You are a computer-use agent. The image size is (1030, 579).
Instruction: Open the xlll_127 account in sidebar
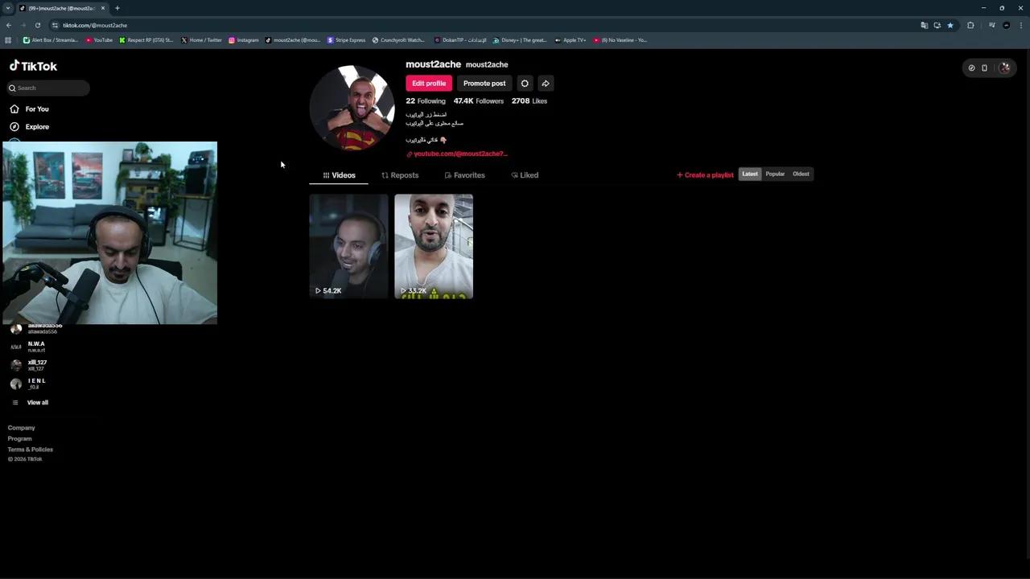29,365
